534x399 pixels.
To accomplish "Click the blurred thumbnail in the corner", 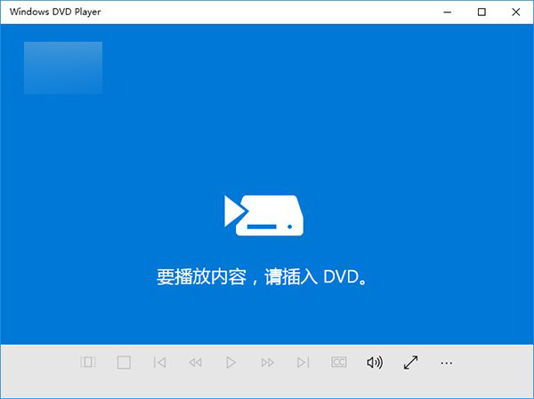I will (63, 68).
